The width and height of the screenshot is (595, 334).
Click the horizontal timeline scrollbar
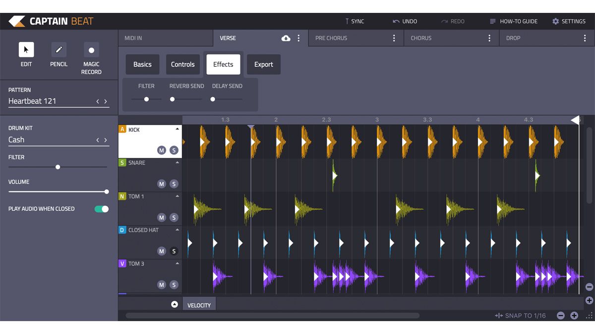click(273, 315)
